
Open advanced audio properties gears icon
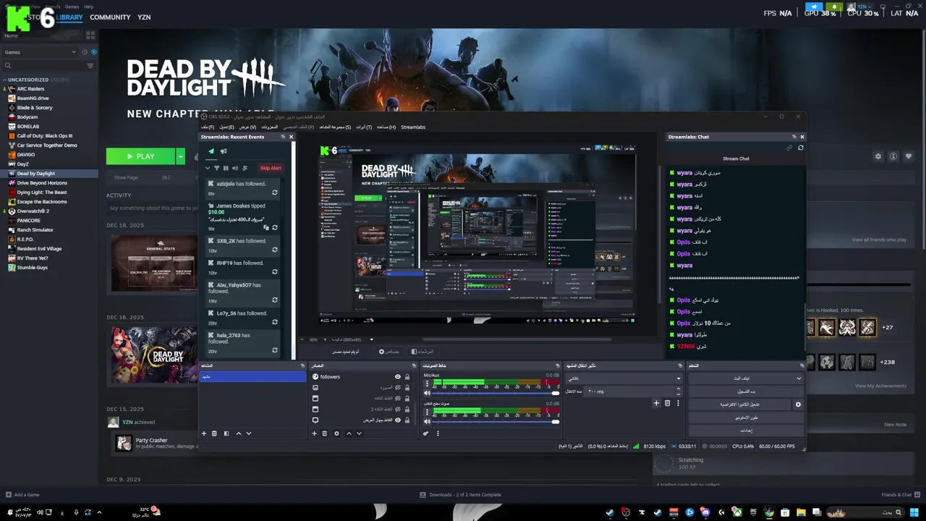coord(426,433)
